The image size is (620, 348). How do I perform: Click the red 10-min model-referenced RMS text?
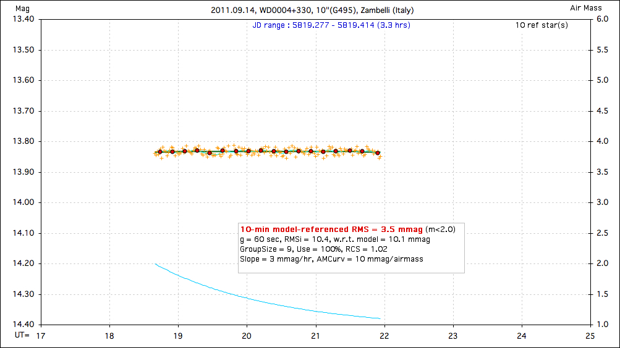(x=331, y=229)
